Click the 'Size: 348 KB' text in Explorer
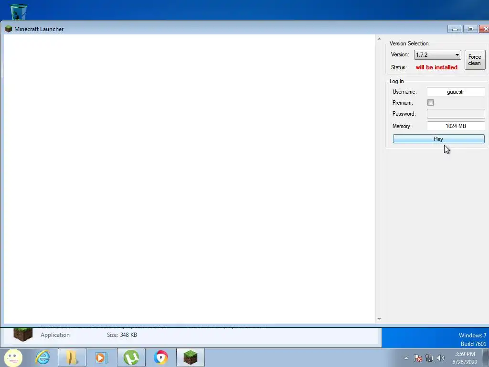The width and height of the screenshot is (489, 367). click(122, 335)
